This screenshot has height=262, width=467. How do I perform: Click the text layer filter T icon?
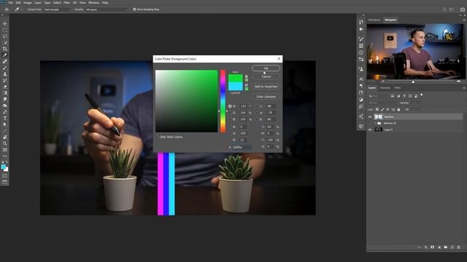pos(404,96)
